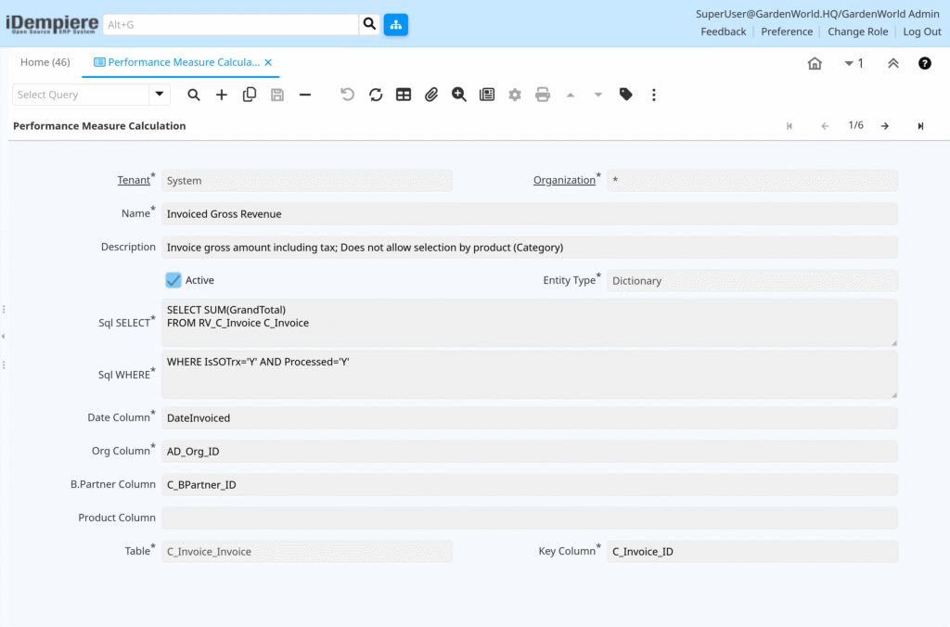Open the zoom magnifier with plus icon

[458, 95]
